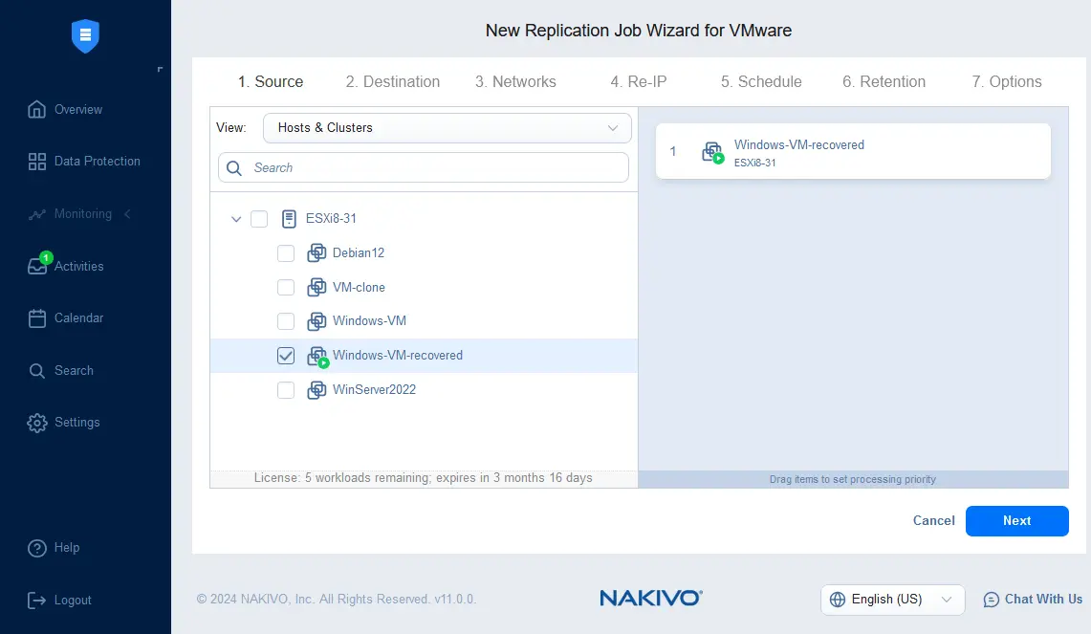Open Activities in the sidebar

[x=78, y=266]
